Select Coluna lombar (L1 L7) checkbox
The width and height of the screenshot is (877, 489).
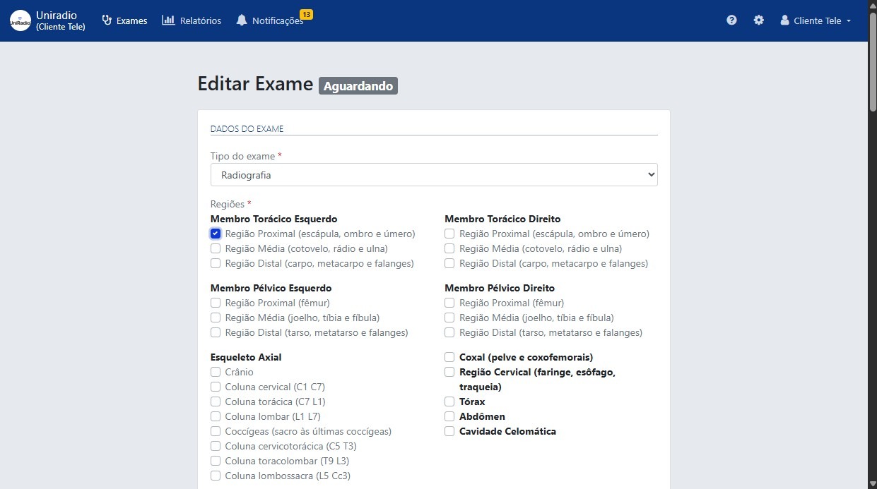[216, 416]
